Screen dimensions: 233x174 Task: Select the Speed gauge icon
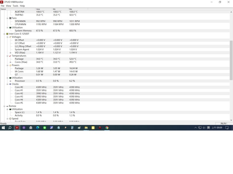coord(10,119)
